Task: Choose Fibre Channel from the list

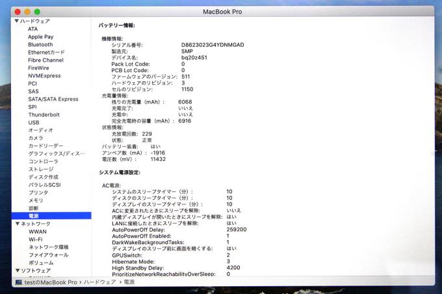Action: click(45, 60)
